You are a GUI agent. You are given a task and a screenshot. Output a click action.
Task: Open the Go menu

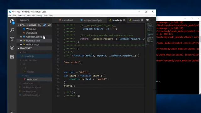coord(34,15)
